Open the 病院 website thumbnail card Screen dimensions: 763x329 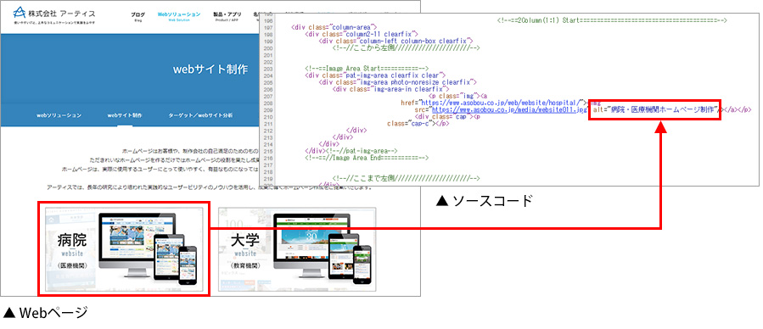point(124,248)
